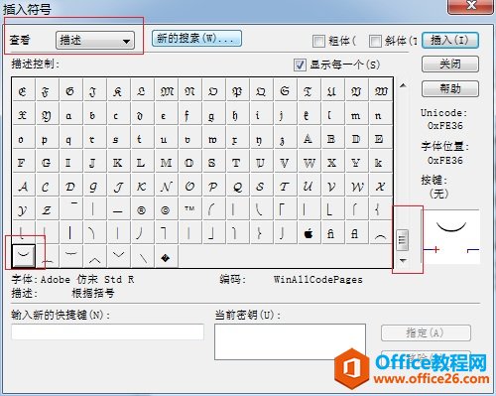496x396 pixels.
Task: Pick the registered trademark ® symbol
Action: (141, 209)
